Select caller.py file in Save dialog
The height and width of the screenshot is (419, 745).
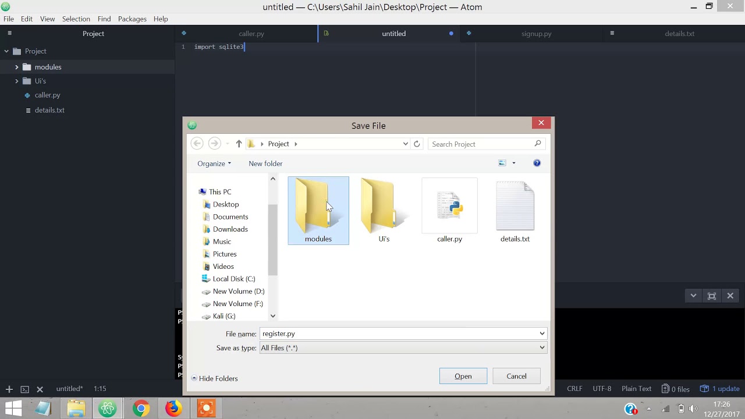pos(449,211)
